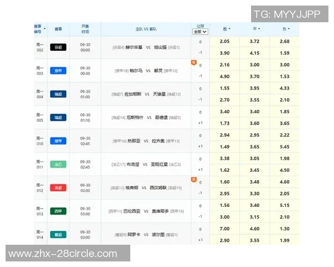This screenshot has width=334, height=267.
Task: Click the 主队 VS 客队 column header
Action: (146, 29)
